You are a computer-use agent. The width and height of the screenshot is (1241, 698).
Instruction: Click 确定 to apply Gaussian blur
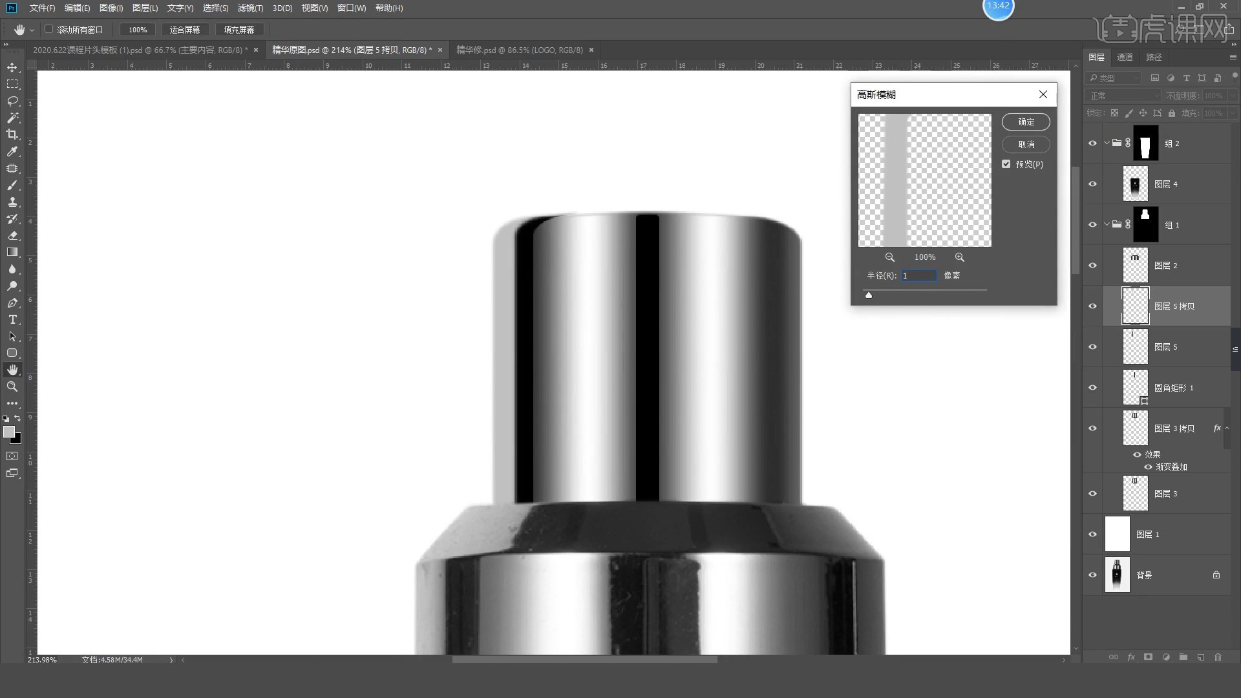pyautogui.click(x=1026, y=121)
